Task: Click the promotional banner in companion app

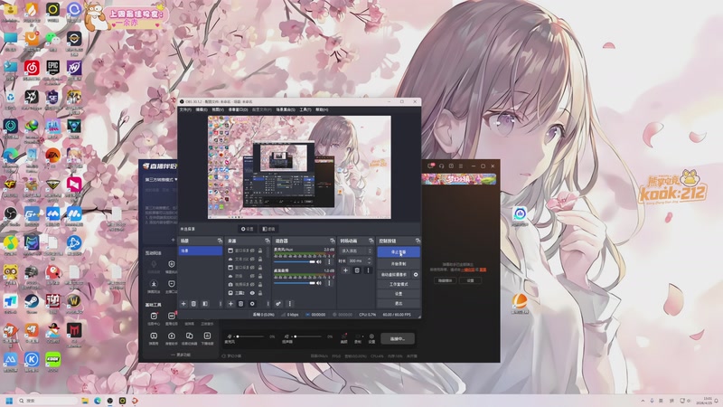Action: tap(459, 179)
